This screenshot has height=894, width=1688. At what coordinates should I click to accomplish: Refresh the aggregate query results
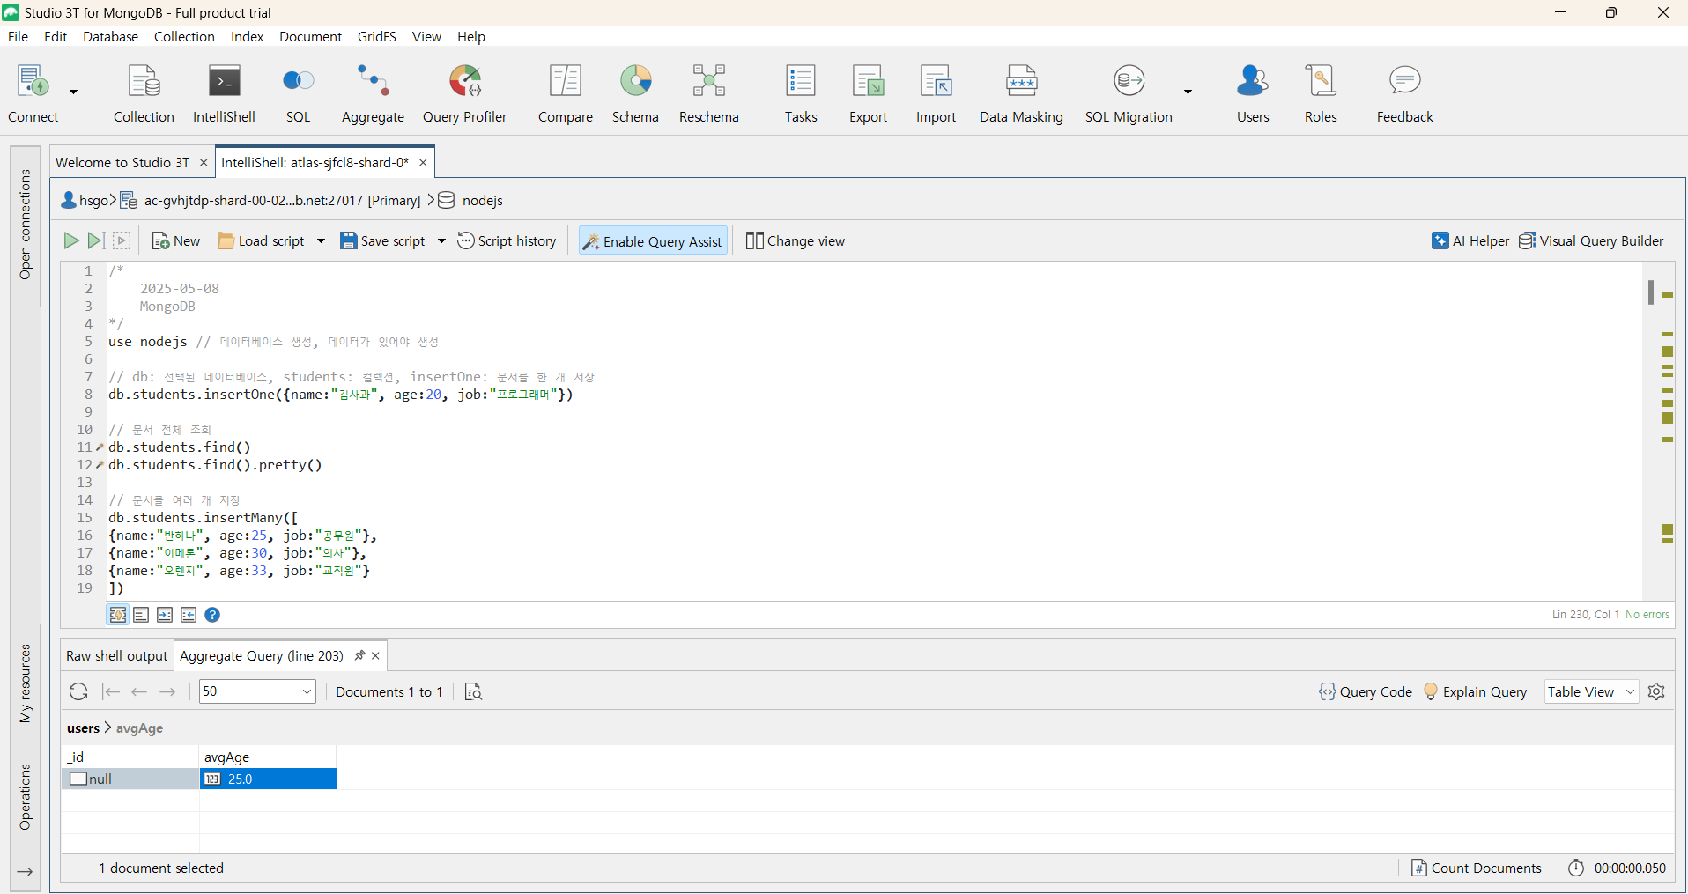[x=78, y=691]
